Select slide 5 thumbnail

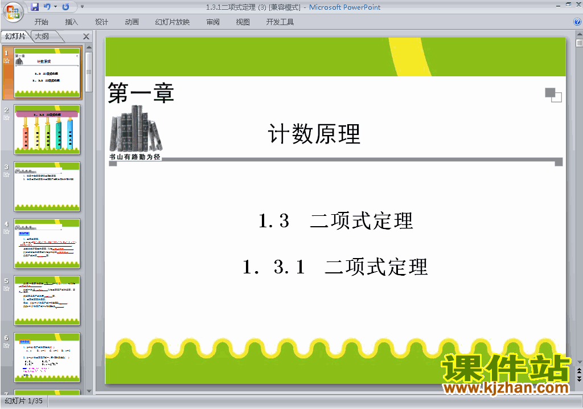coord(47,300)
